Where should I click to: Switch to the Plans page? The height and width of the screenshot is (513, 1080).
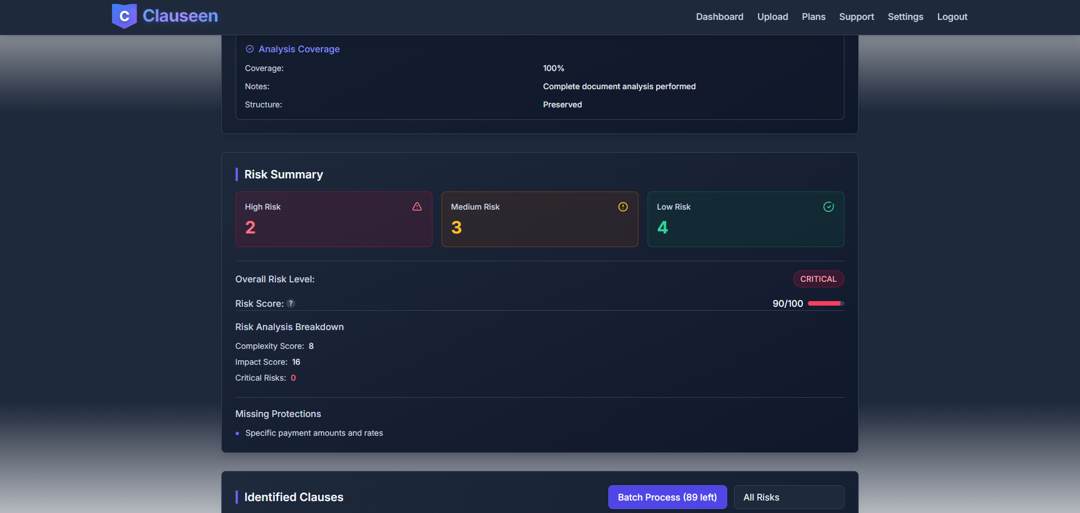(x=813, y=16)
